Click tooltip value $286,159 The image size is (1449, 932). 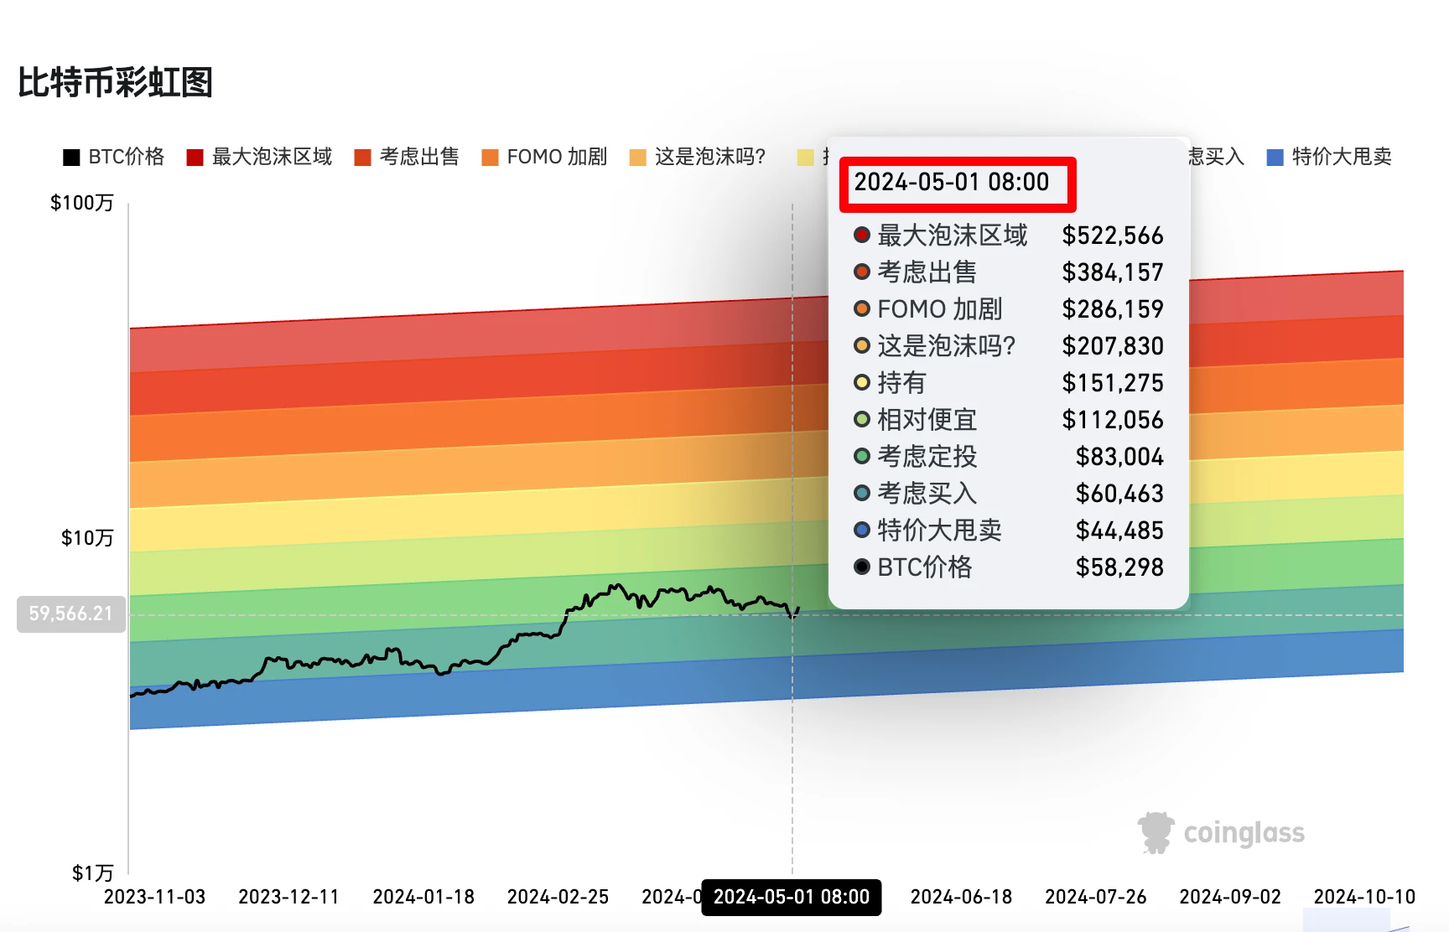[x=1113, y=309]
